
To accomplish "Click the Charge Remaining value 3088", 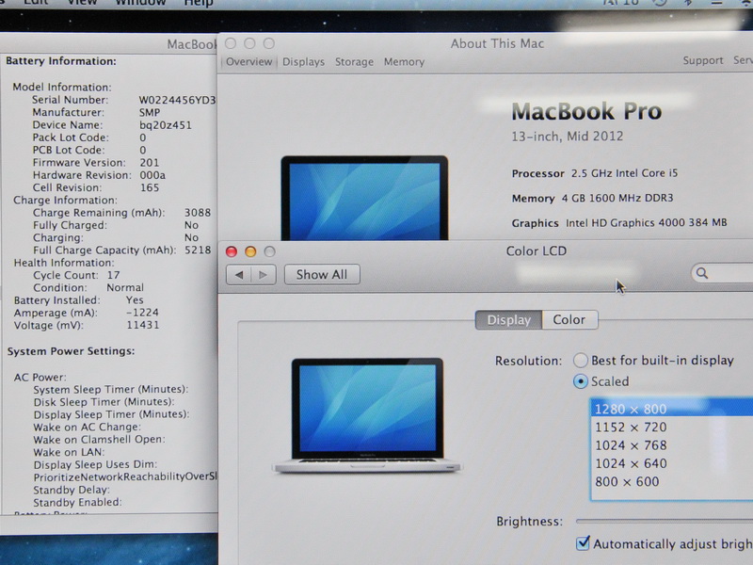I will [198, 213].
